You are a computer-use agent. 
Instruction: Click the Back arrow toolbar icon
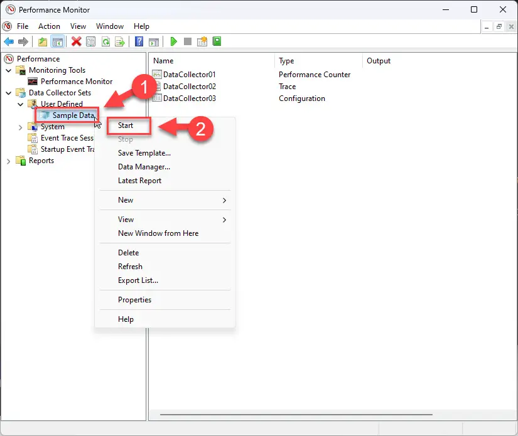tap(9, 41)
